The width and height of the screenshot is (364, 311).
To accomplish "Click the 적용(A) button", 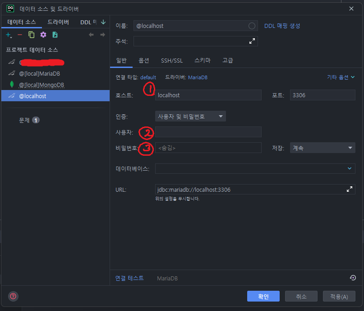I will pos(339,296).
